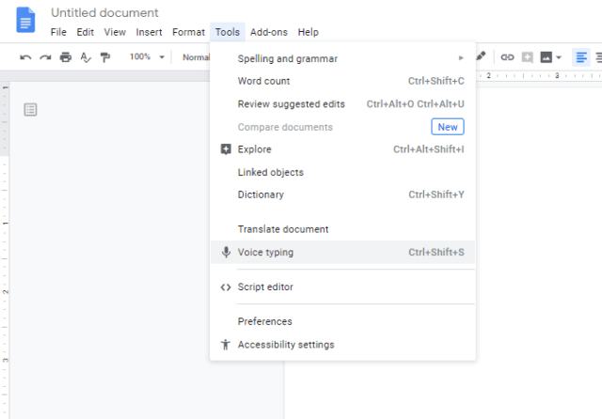Click the Accessibility settings person icon
This screenshot has width=602, height=419.
[226, 345]
